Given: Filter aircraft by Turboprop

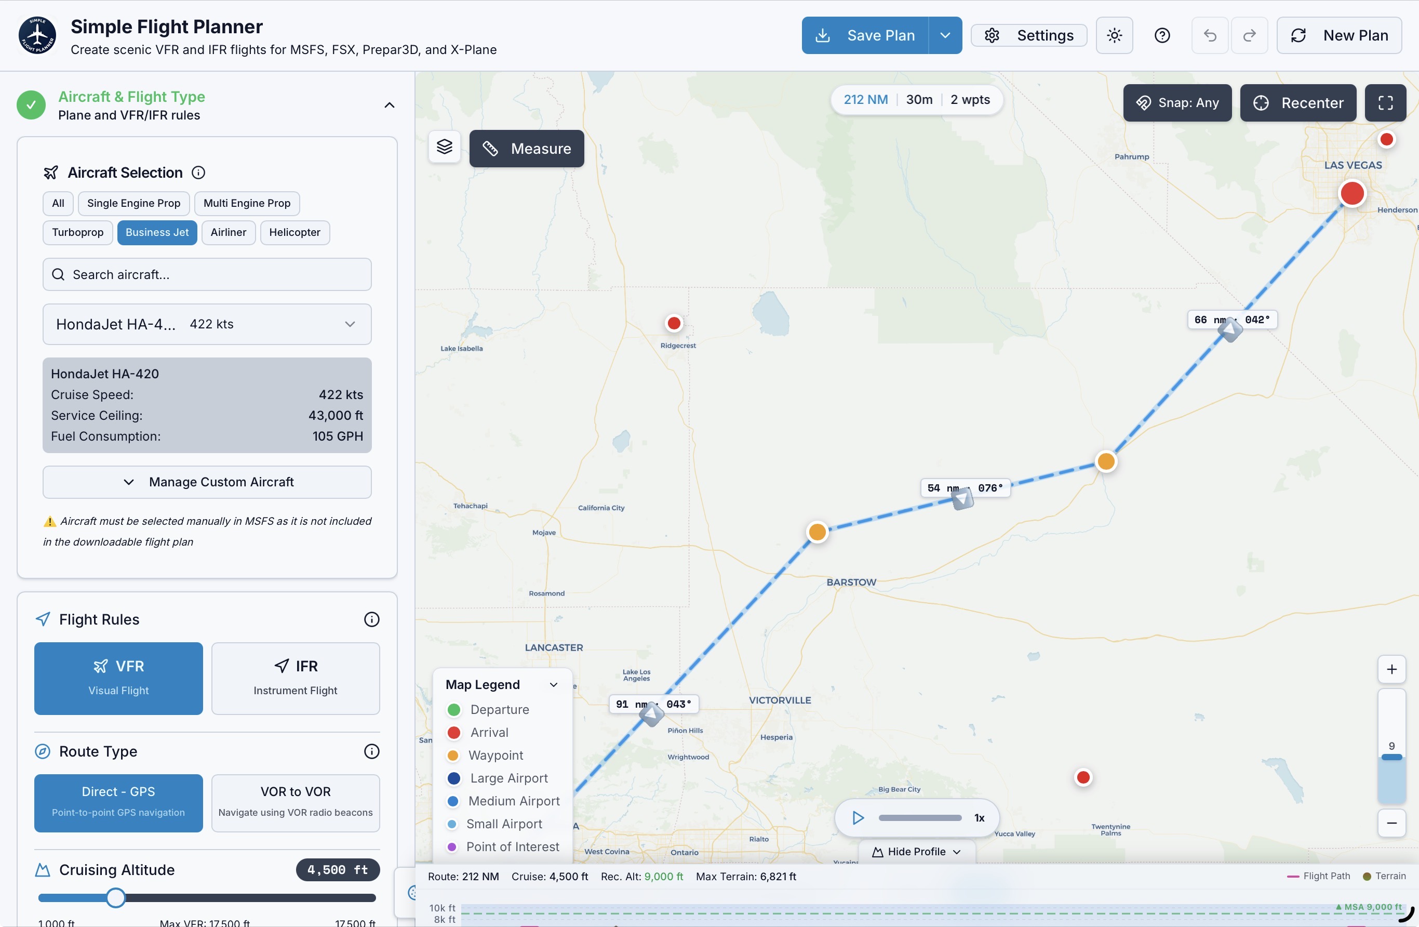Looking at the screenshot, I should (x=77, y=233).
